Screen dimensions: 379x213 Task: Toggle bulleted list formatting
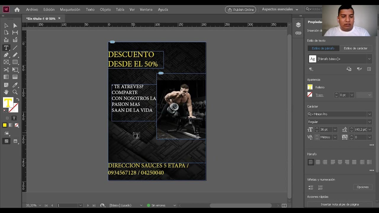pos(311,188)
